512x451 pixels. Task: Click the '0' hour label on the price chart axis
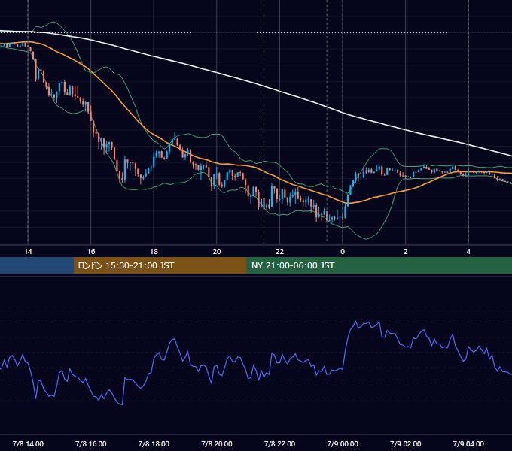[343, 252]
